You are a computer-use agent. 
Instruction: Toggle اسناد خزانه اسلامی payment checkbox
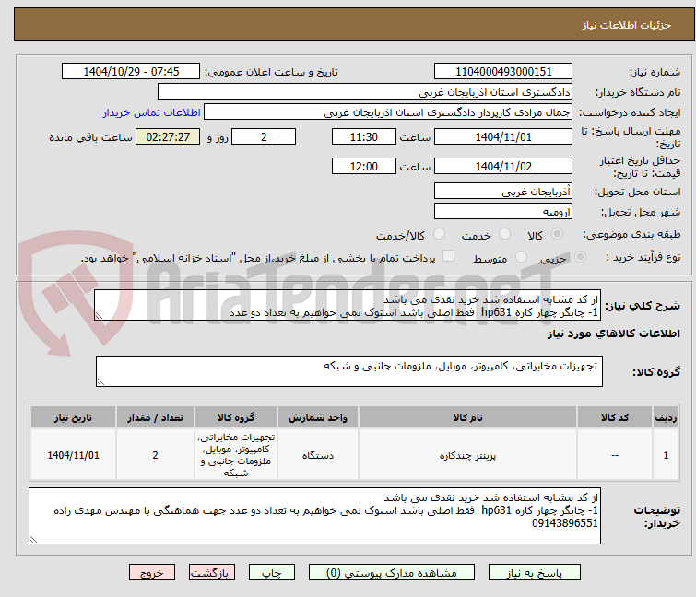[448, 256]
